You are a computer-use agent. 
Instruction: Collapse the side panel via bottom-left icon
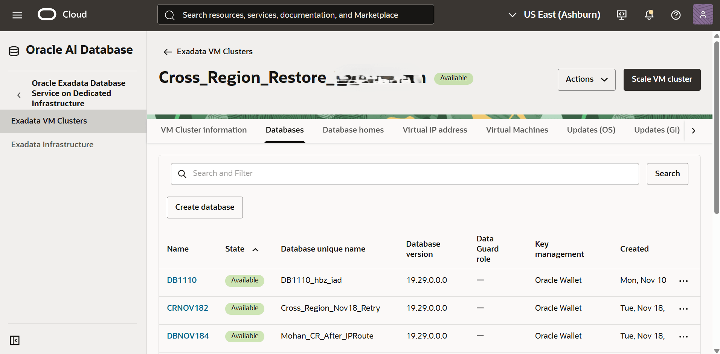15,340
